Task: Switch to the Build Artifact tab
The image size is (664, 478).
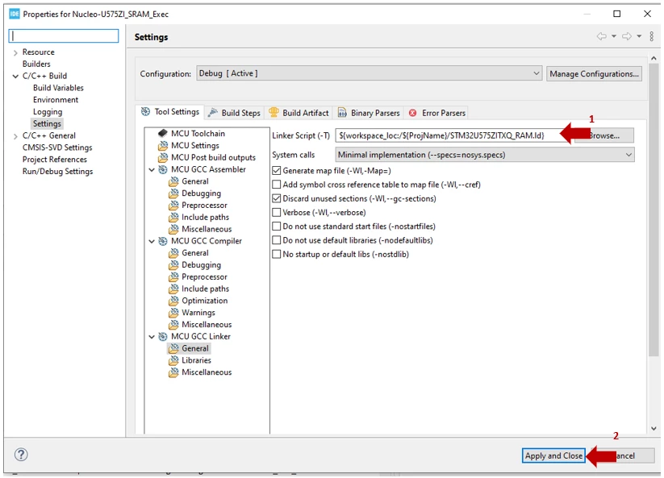Action: click(x=299, y=113)
